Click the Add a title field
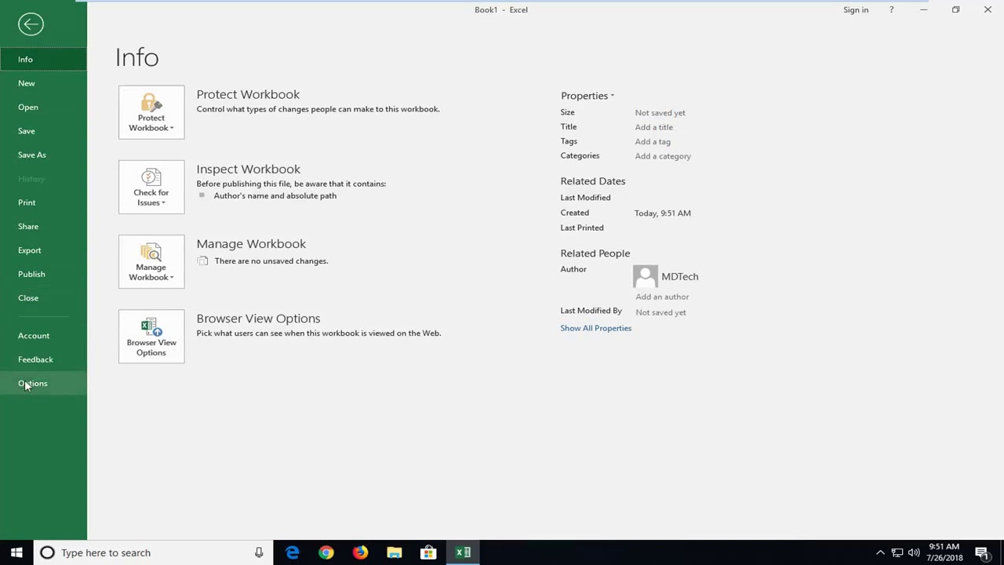The height and width of the screenshot is (565, 1004). click(654, 127)
